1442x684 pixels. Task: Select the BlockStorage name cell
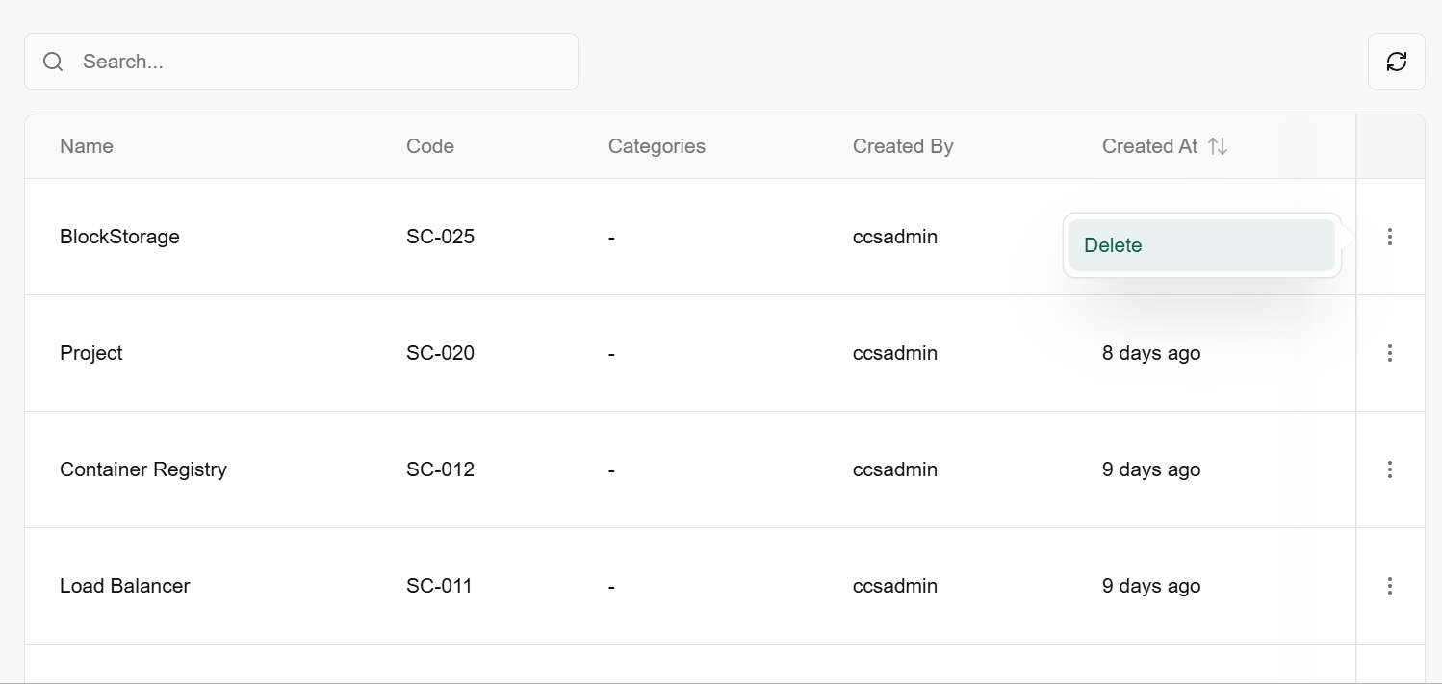(119, 237)
